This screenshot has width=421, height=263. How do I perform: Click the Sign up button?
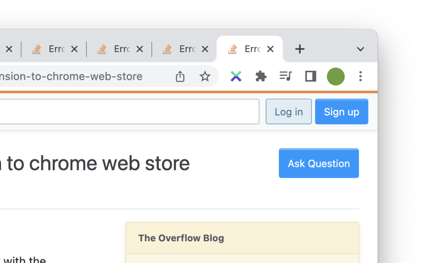(341, 112)
